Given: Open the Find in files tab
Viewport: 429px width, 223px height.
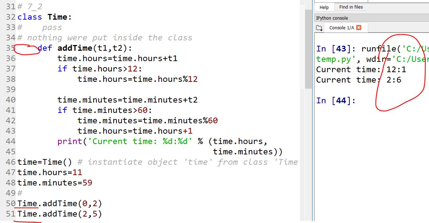Looking at the screenshot, I should click(x=351, y=7).
